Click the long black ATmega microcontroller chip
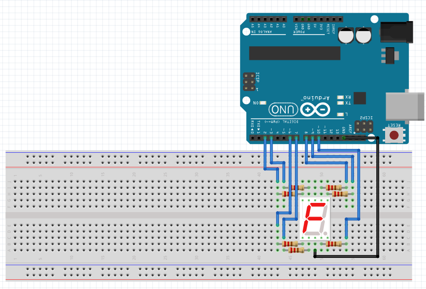The width and height of the screenshot is (426, 289). tap(294, 53)
